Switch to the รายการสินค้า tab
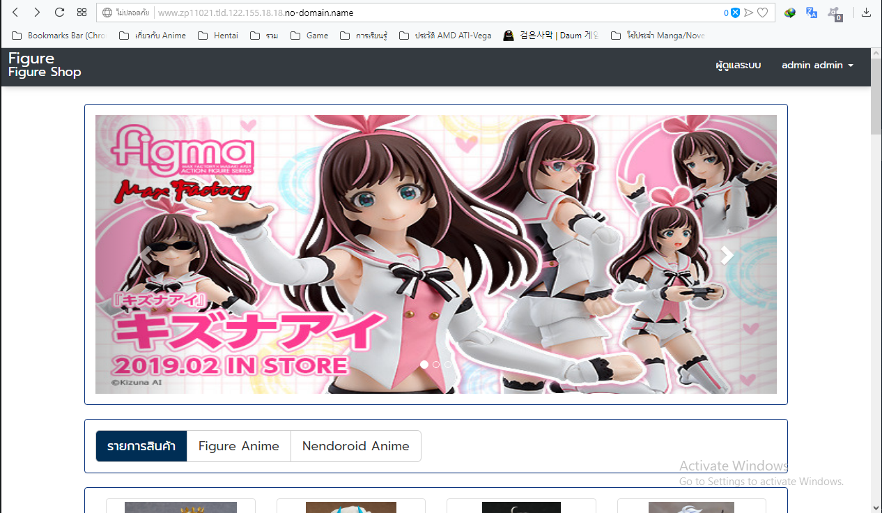882x513 pixels. (x=141, y=446)
